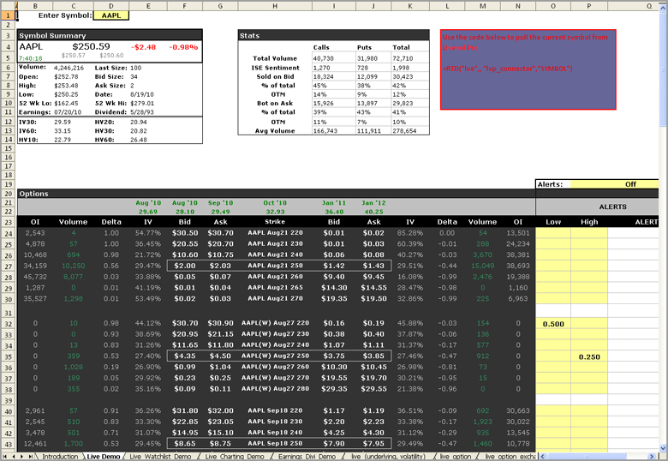Click the Oct '10 expiration header
This screenshot has width=668, height=461.
coord(275,203)
